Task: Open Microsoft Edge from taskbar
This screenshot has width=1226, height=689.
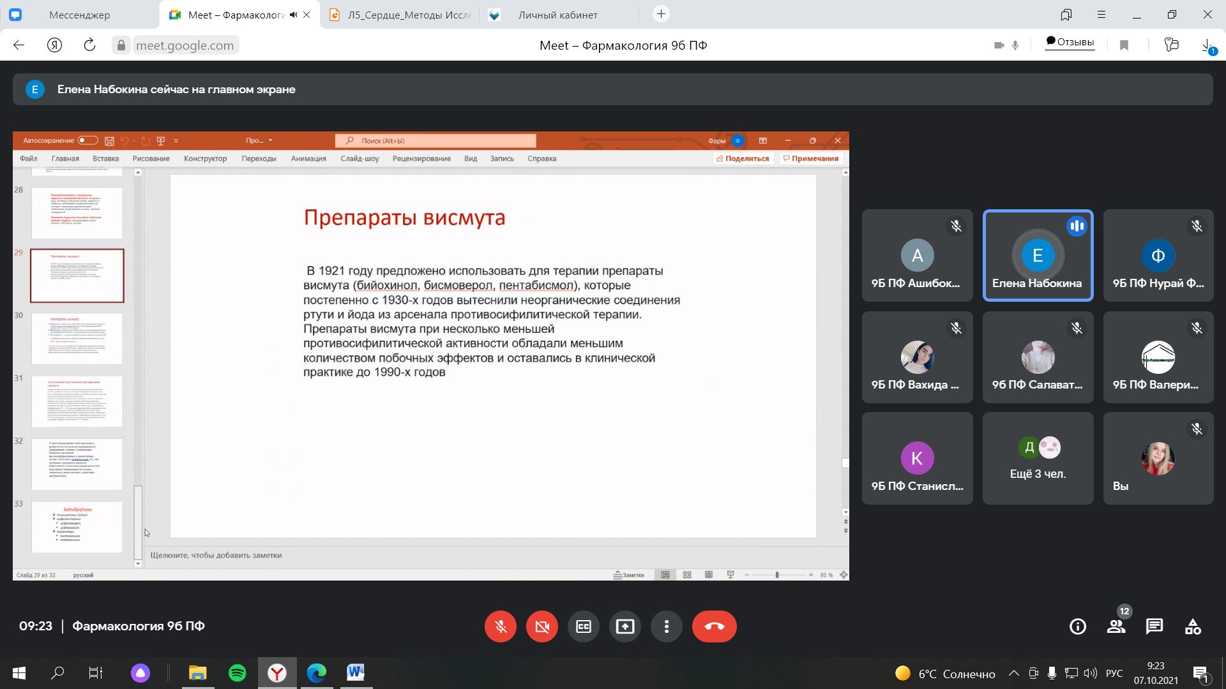Action: 317,672
